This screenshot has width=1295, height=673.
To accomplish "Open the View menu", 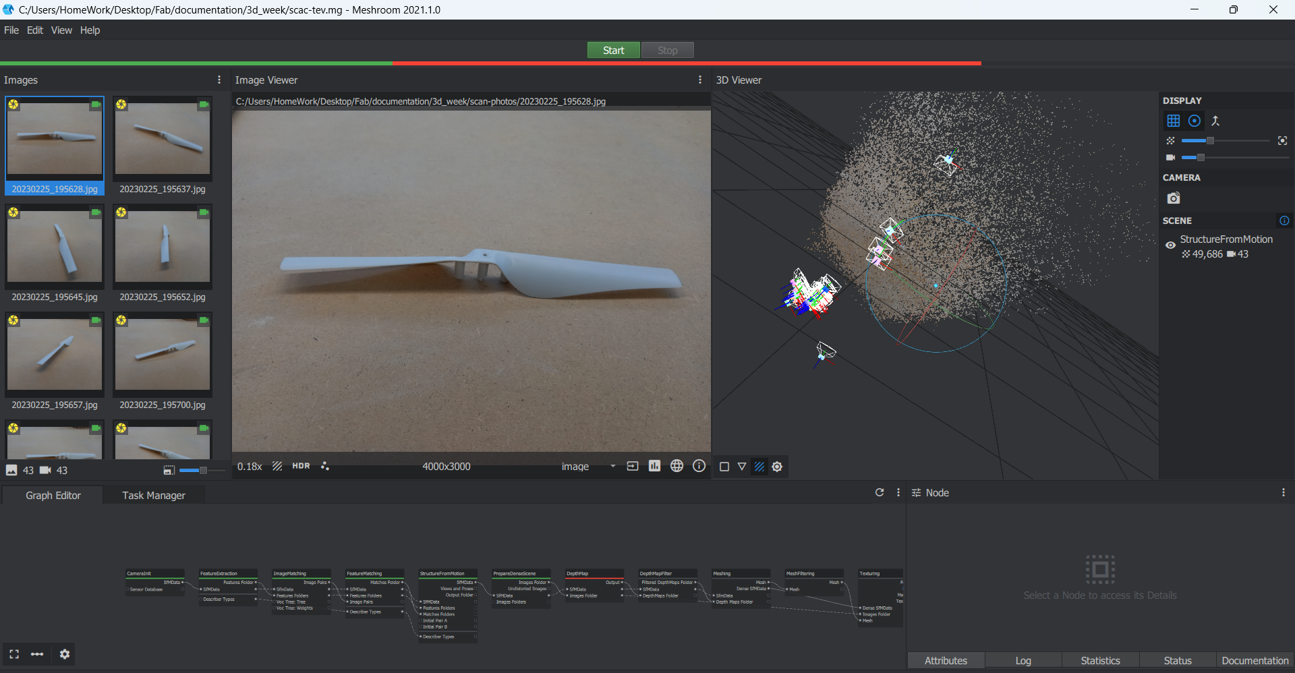I will (61, 30).
